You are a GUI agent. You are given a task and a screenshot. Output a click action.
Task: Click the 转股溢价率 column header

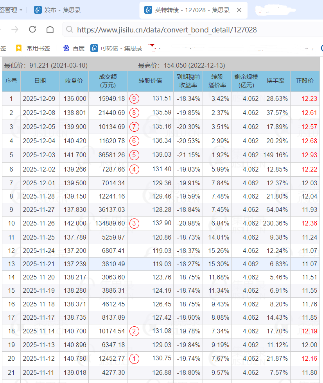(217, 81)
